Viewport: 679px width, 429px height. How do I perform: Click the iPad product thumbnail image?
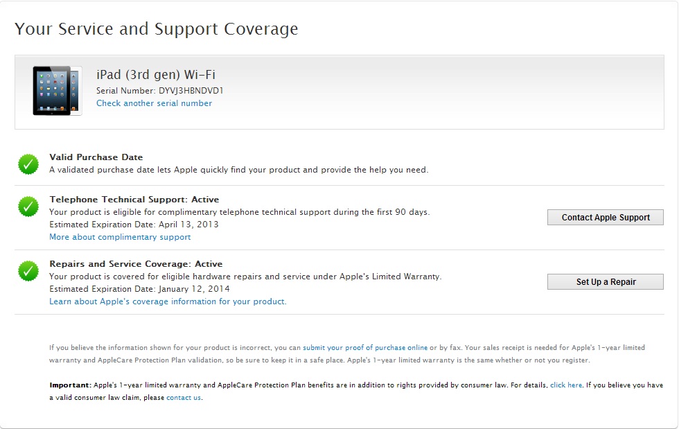point(57,91)
